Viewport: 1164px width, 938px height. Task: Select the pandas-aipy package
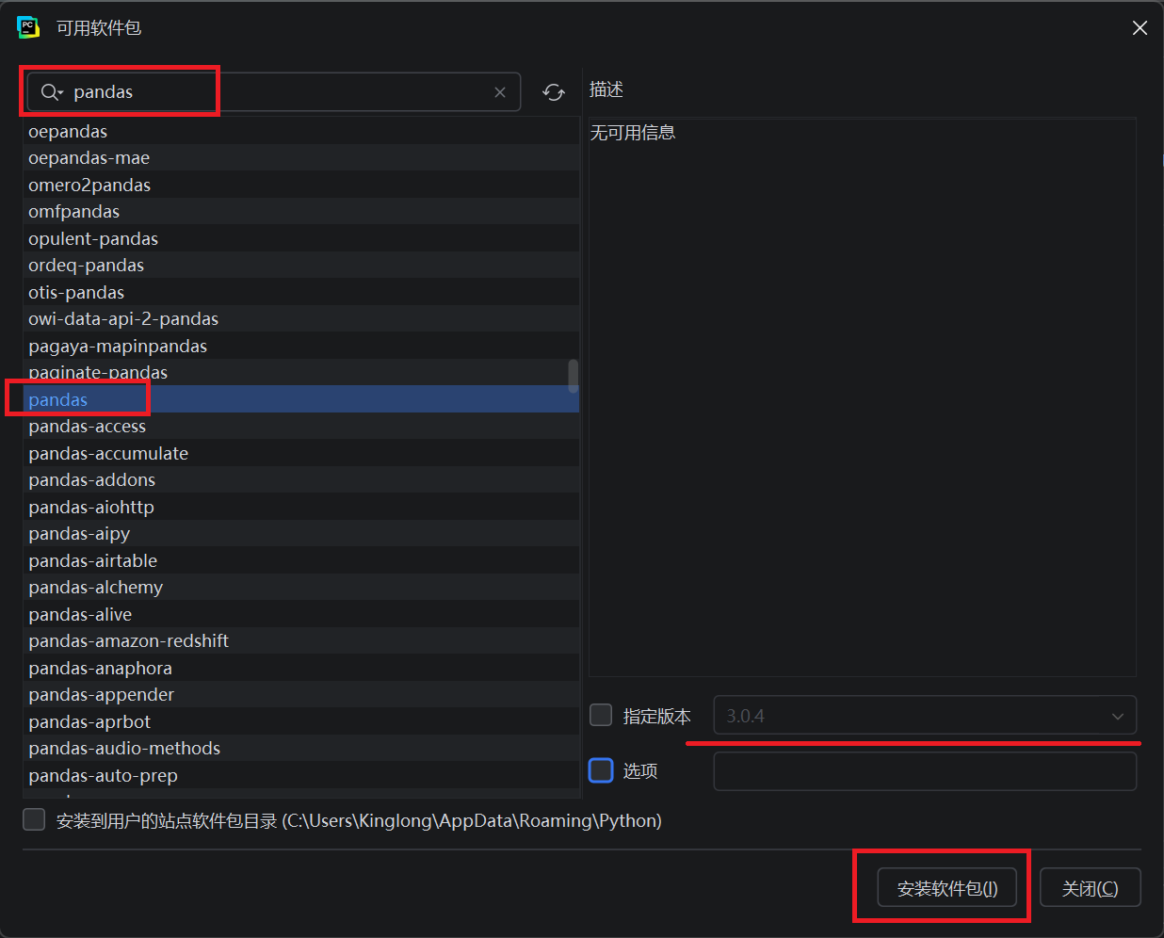coord(300,533)
